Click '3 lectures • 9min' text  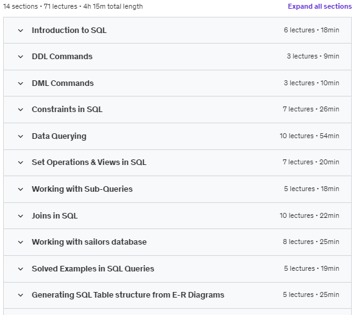[x=313, y=56]
